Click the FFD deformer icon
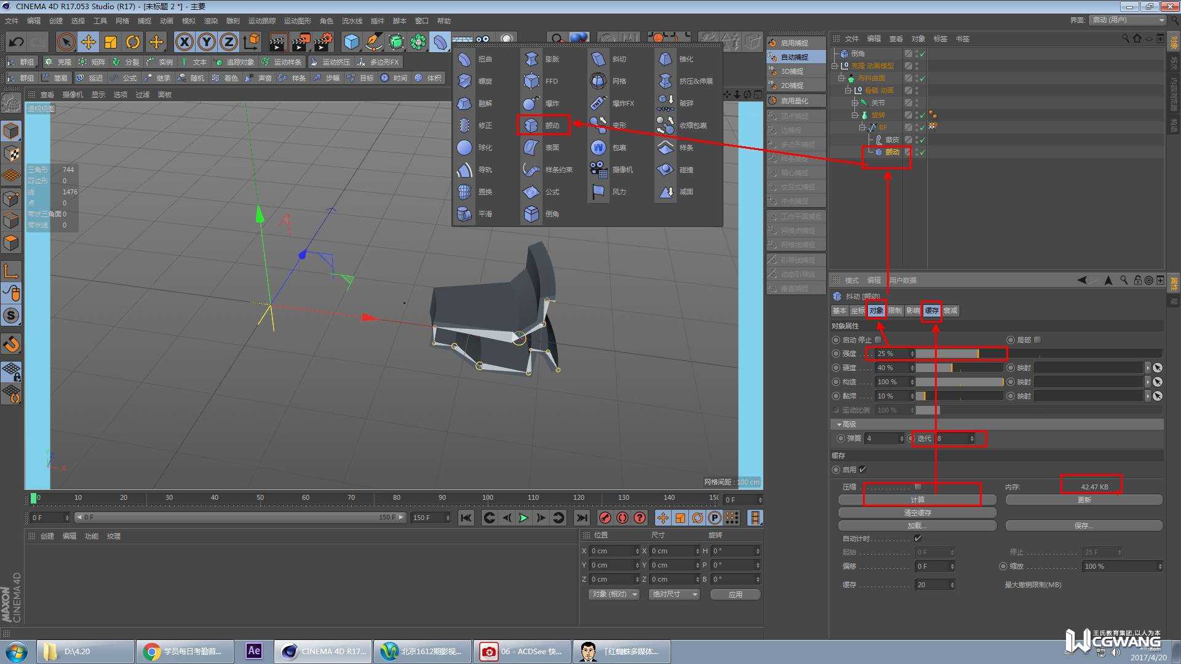Screen dimensions: 1181x664 coord(531,81)
